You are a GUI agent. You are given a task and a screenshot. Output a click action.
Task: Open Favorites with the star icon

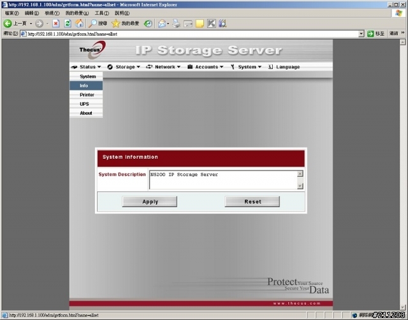pyautogui.click(x=115, y=24)
